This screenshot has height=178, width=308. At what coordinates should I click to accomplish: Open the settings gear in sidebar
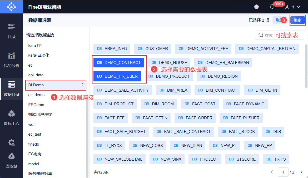(11, 142)
